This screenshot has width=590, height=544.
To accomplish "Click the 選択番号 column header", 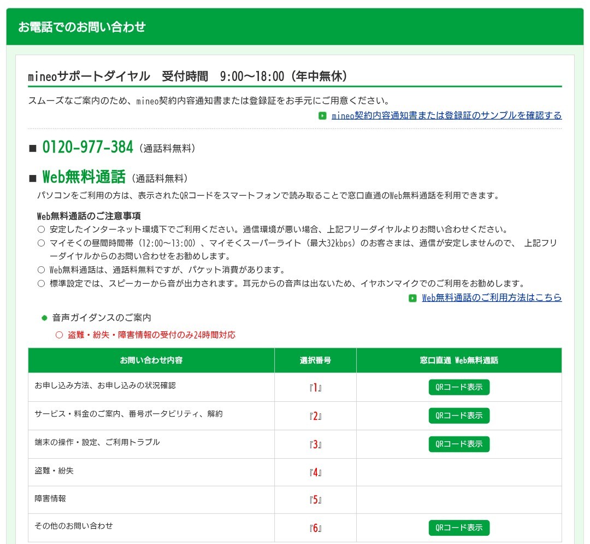I will 315,360.
